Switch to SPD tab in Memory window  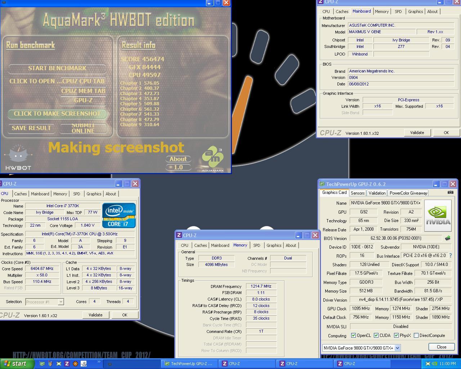point(256,245)
